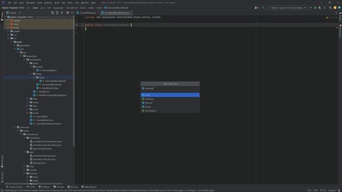This screenshot has width=342, height=192.
Task: Open the Dependencies tool window
Action: (89, 187)
